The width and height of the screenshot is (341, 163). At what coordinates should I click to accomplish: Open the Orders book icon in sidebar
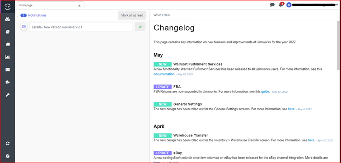(x=8, y=32)
